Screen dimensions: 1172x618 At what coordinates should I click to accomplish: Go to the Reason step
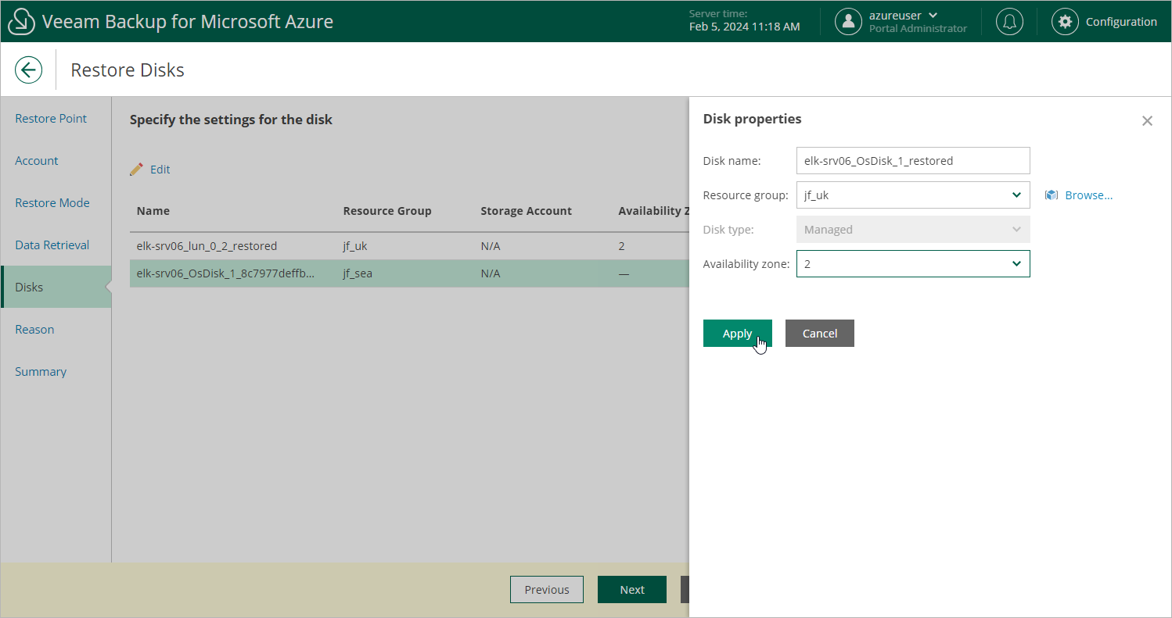click(x=34, y=330)
